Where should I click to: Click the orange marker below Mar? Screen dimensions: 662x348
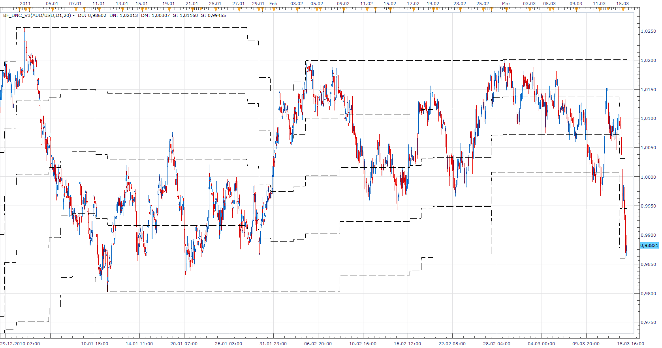(x=506, y=9)
